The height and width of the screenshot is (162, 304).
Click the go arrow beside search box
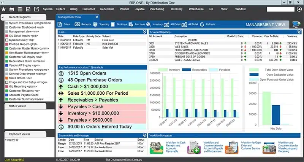click(299, 9)
